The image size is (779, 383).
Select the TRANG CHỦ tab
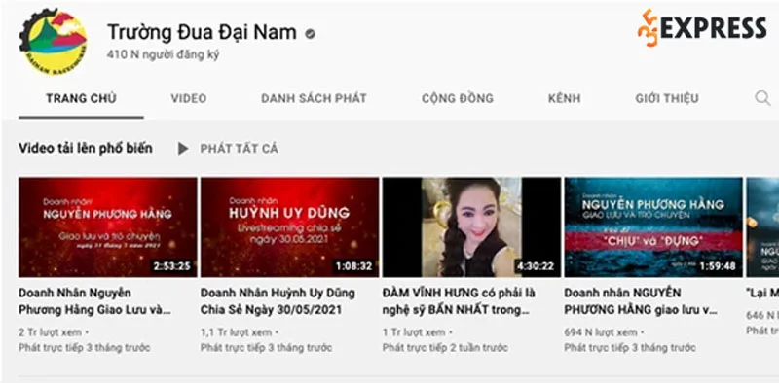pos(81,98)
